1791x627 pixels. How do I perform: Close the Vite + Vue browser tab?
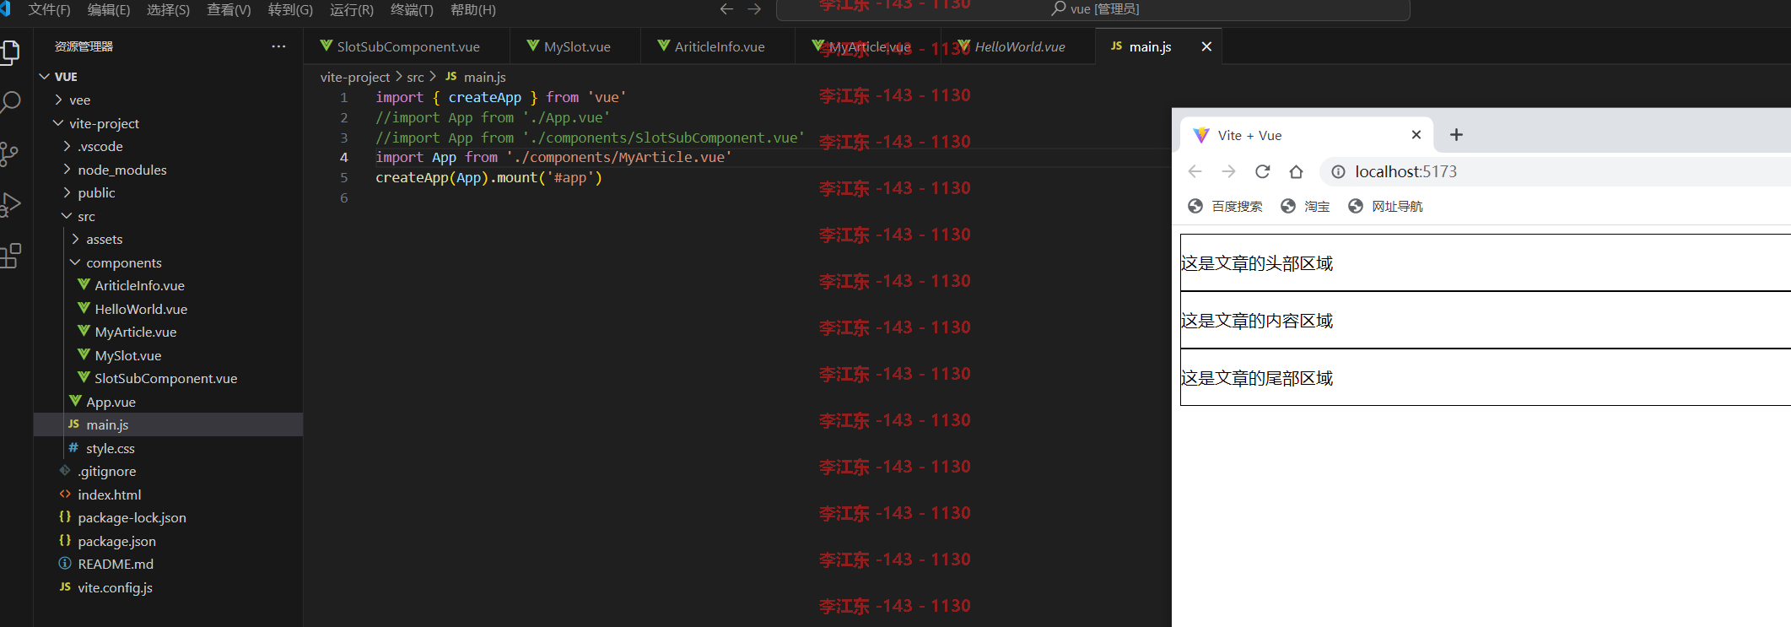tap(1416, 135)
